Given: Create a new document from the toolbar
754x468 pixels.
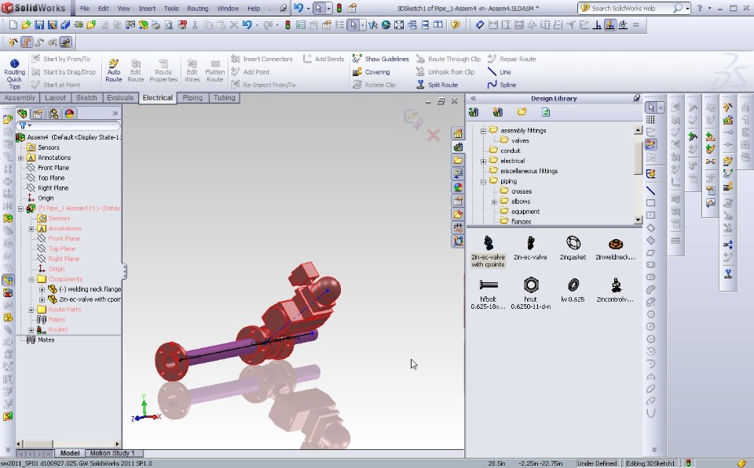Looking at the screenshot, I should coord(13,25).
